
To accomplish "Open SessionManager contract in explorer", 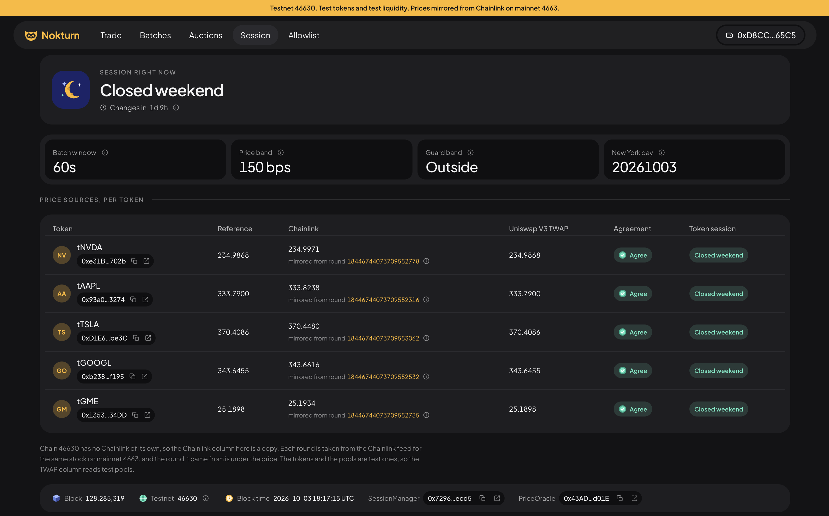I will (497, 498).
